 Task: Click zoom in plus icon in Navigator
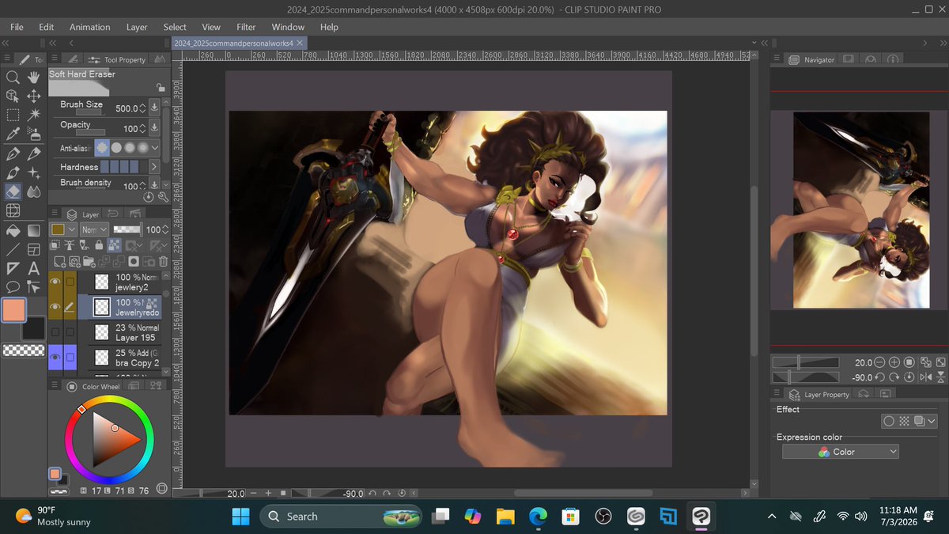pyautogui.click(x=894, y=362)
